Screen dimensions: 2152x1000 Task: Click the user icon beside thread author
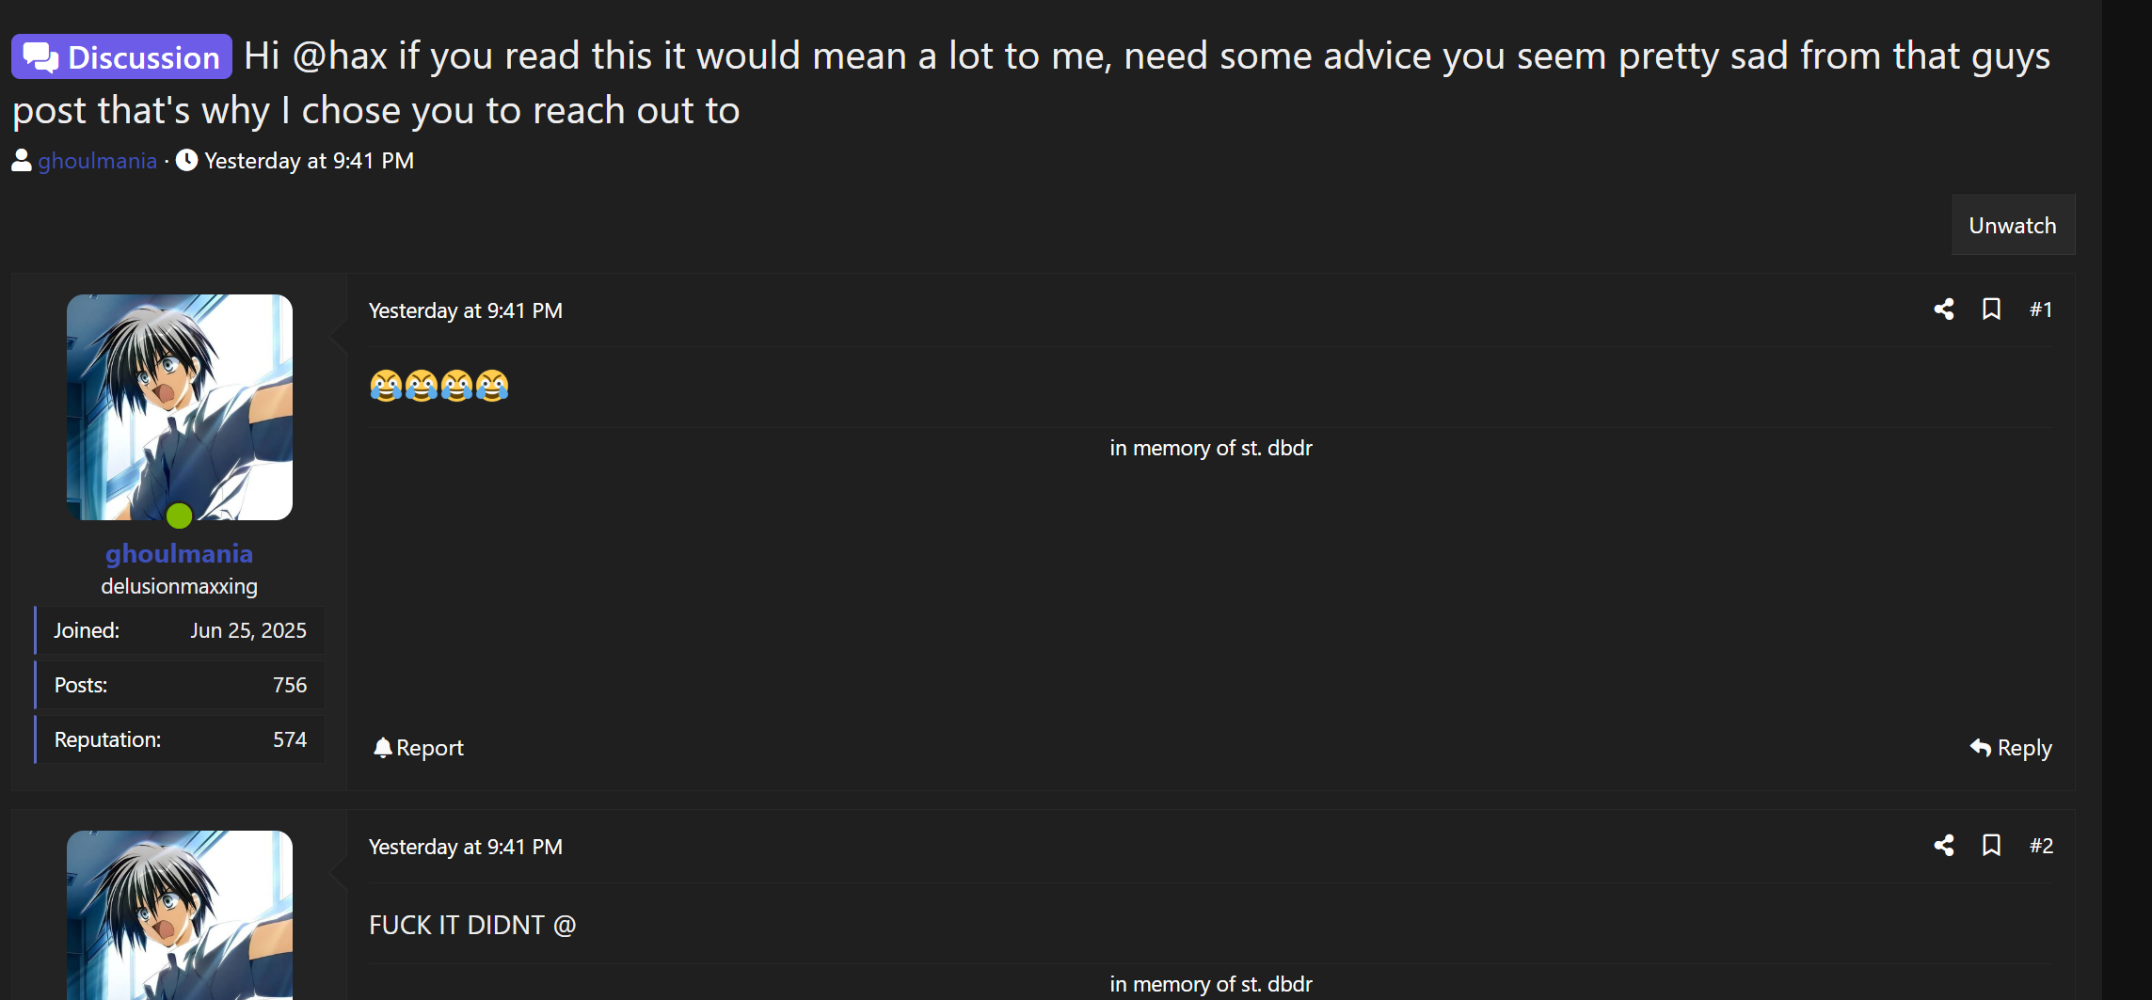pos(22,161)
